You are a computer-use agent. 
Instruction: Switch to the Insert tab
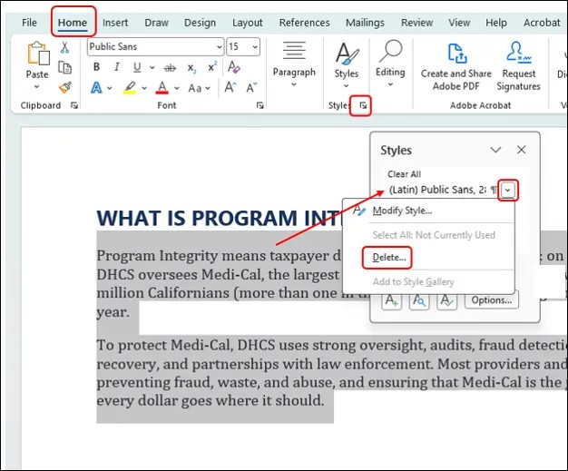pyautogui.click(x=115, y=23)
